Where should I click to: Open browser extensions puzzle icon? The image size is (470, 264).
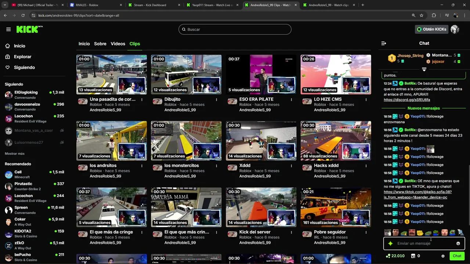point(434,15)
